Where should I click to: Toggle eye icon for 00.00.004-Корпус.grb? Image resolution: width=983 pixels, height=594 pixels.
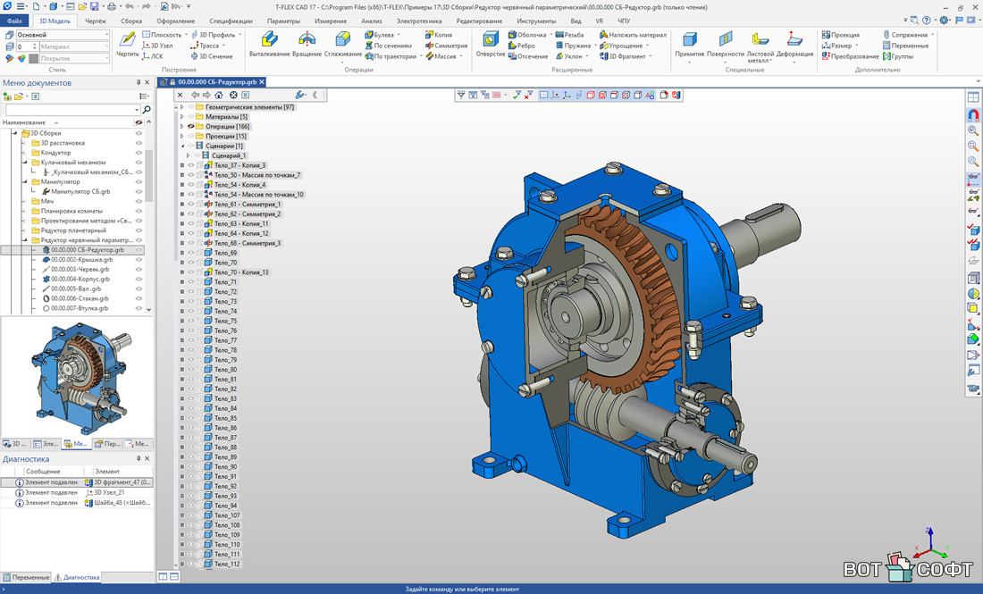(x=139, y=279)
